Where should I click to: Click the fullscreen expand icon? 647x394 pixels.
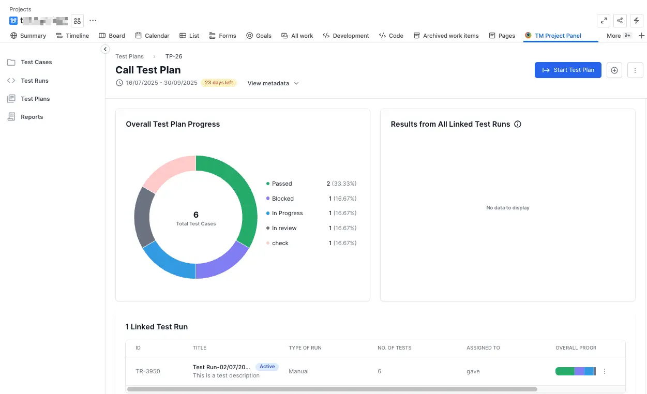(x=603, y=21)
